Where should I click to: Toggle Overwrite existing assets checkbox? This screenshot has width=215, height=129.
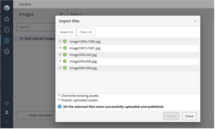pyautogui.click(x=59, y=96)
